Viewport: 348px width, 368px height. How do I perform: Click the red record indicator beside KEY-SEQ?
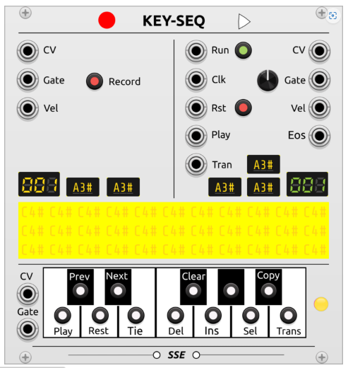click(x=107, y=20)
